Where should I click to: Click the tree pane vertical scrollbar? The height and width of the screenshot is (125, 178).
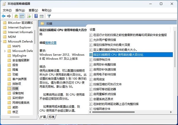[x=35, y=37]
